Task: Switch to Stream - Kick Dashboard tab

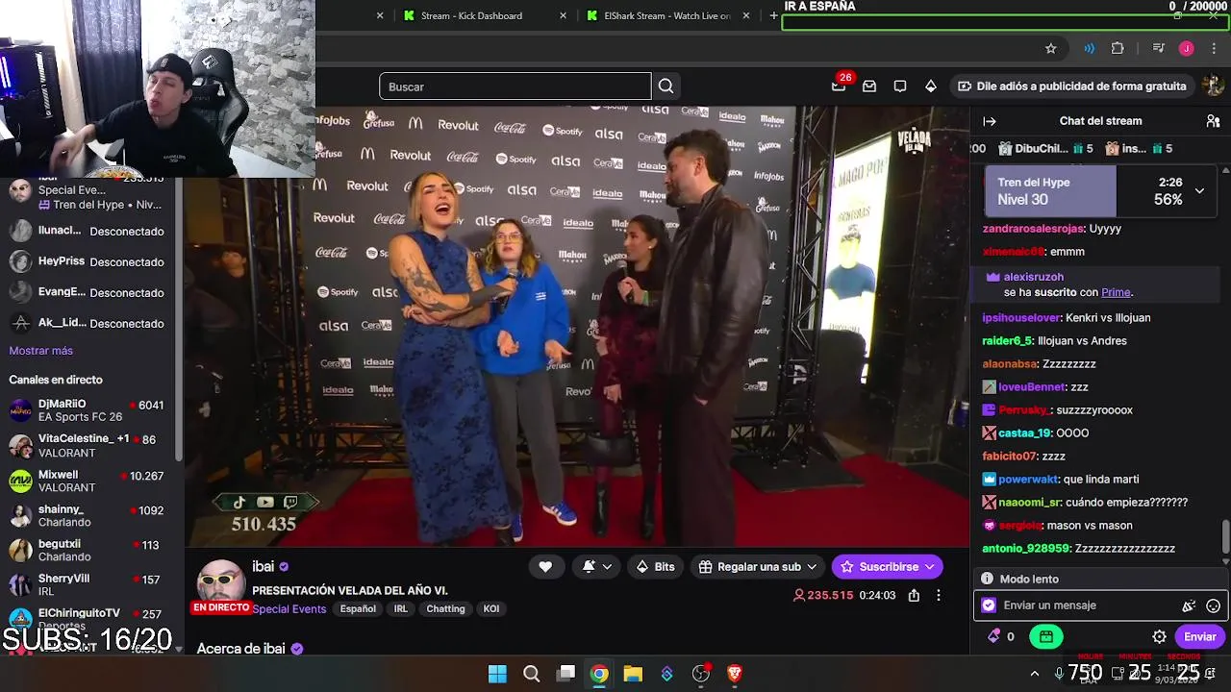Action: click(x=471, y=15)
